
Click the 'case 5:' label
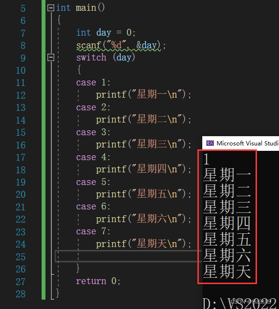(93, 182)
